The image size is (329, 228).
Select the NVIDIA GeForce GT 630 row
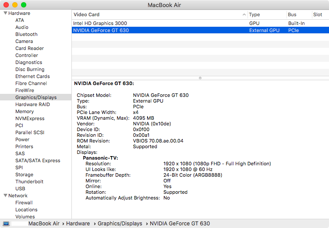pyautogui.click(x=200, y=30)
